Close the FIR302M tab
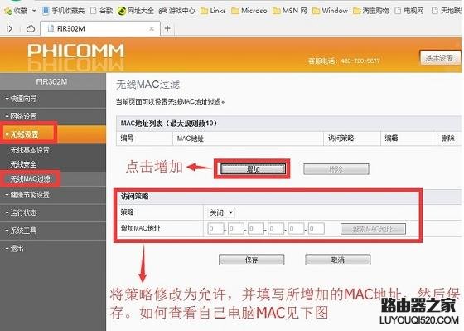Viewport: 464px width, 331px height. coord(152,28)
